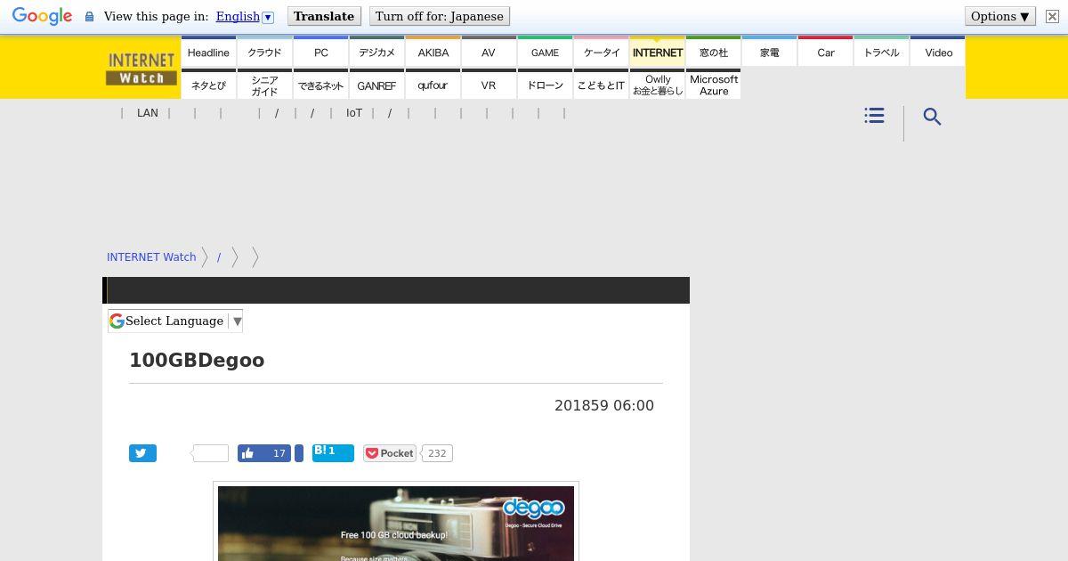Open the Microsoft Azure tab
This screenshot has width=1068, height=561.
713,85
